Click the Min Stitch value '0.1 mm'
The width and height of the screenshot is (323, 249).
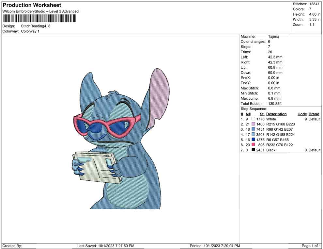pyautogui.click(x=274, y=93)
